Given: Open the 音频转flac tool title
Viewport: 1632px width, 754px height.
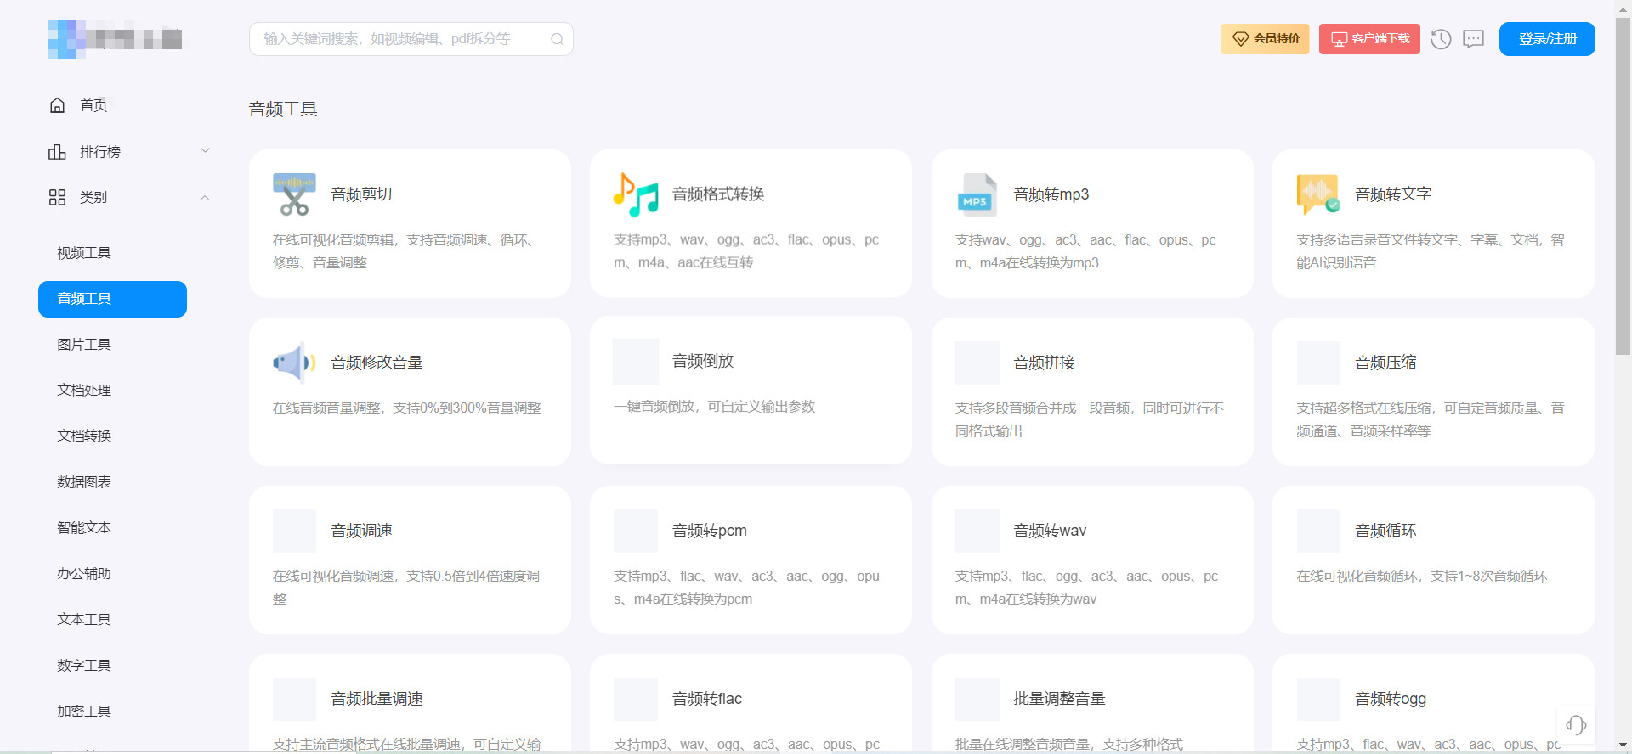Looking at the screenshot, I should (707, 699).
